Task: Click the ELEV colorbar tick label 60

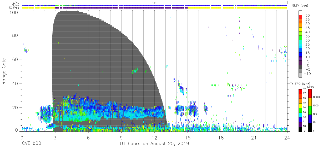Action: 307,15
